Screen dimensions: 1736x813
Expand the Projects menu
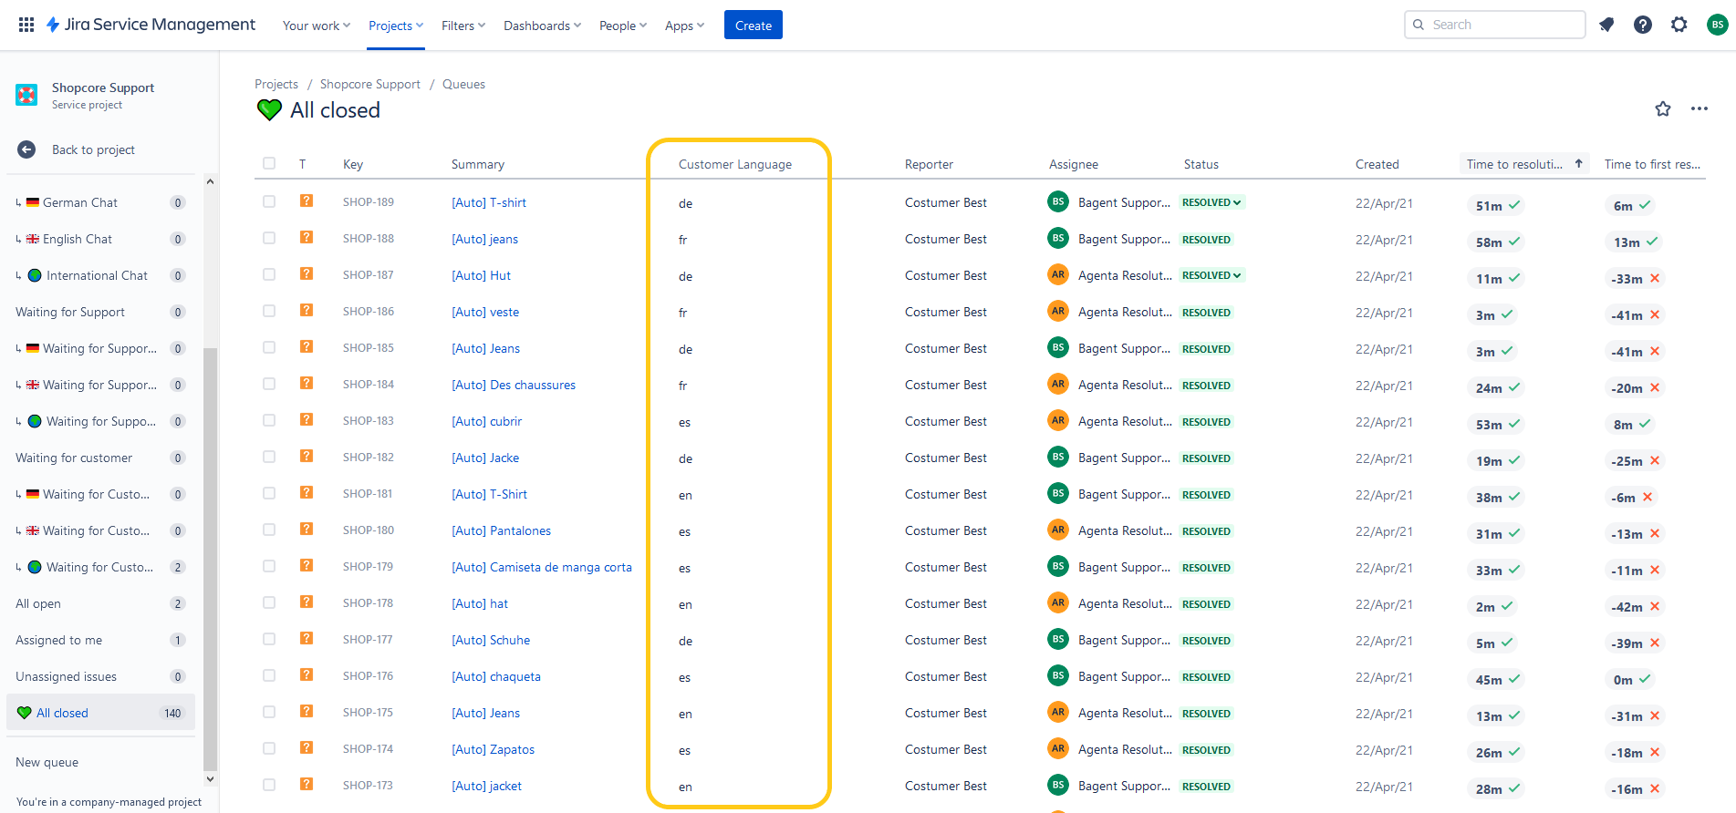tap(396, 26)
